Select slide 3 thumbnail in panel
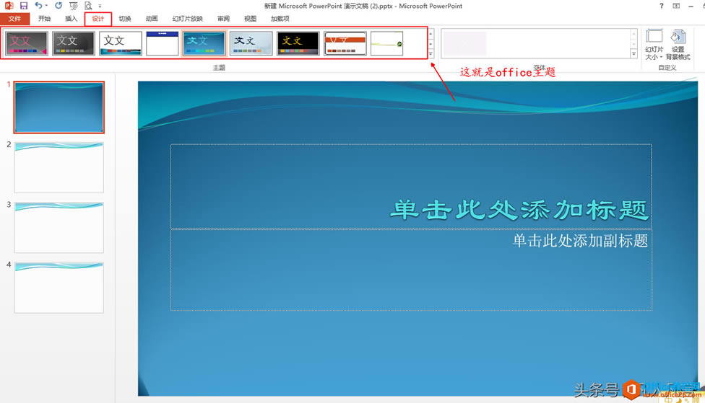The image size is (705, 403). point(59,228)
